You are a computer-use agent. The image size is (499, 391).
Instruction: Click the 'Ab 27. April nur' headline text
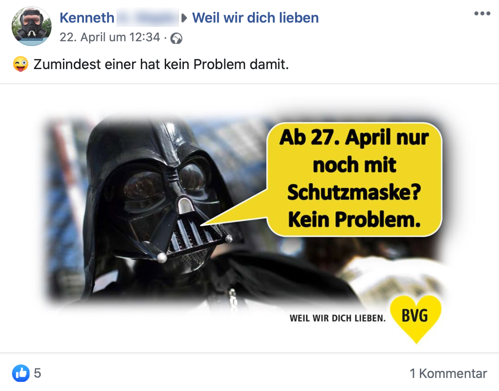tap(354, 137)
